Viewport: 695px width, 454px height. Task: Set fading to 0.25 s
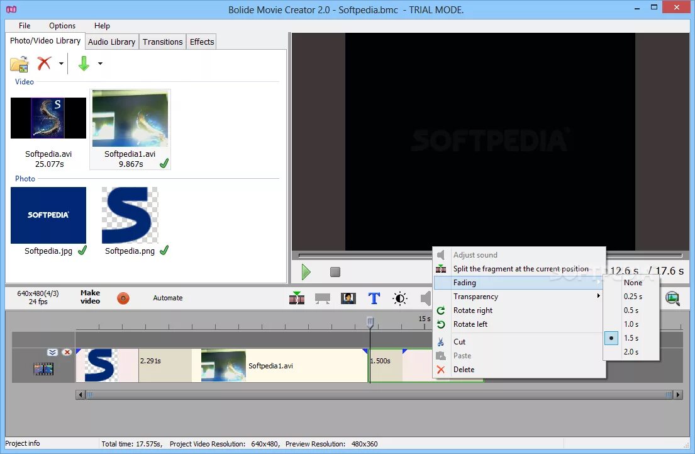click(x=631, y=297)
